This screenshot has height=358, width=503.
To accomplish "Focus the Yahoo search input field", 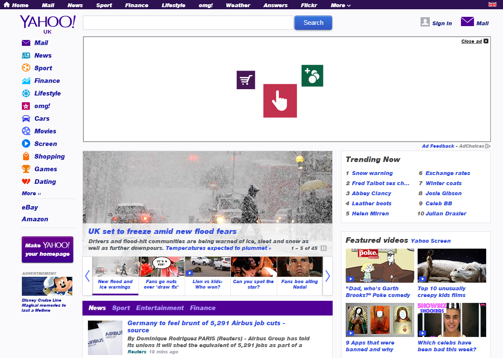I will (188, 23).
